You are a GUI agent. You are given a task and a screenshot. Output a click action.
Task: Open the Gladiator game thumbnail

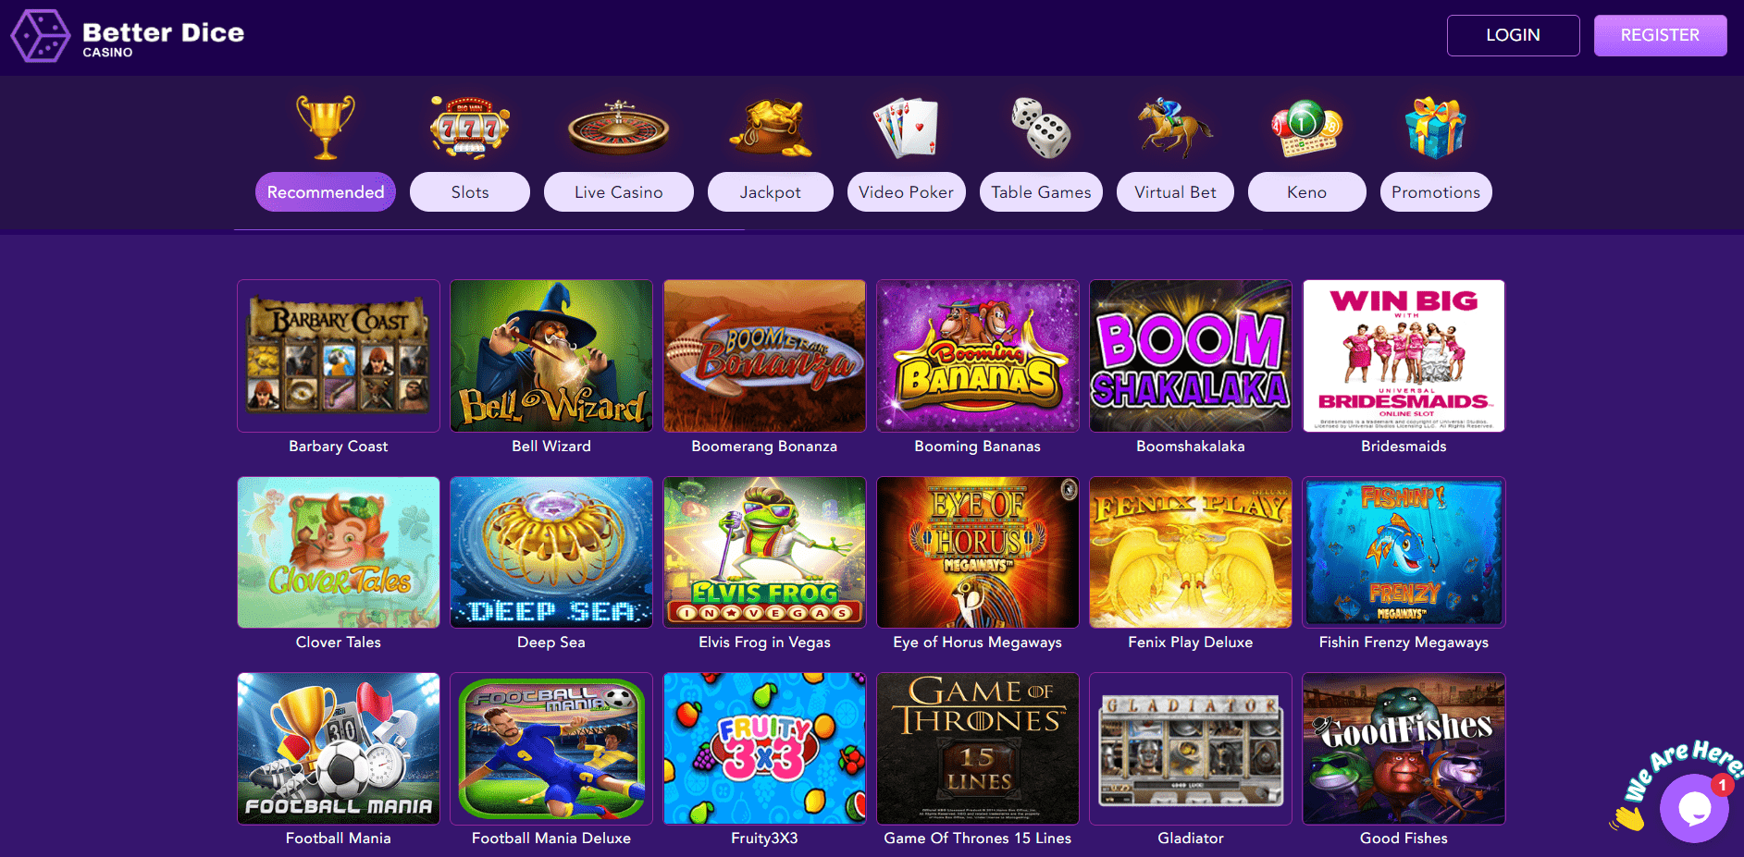(x=1191, y=748)
